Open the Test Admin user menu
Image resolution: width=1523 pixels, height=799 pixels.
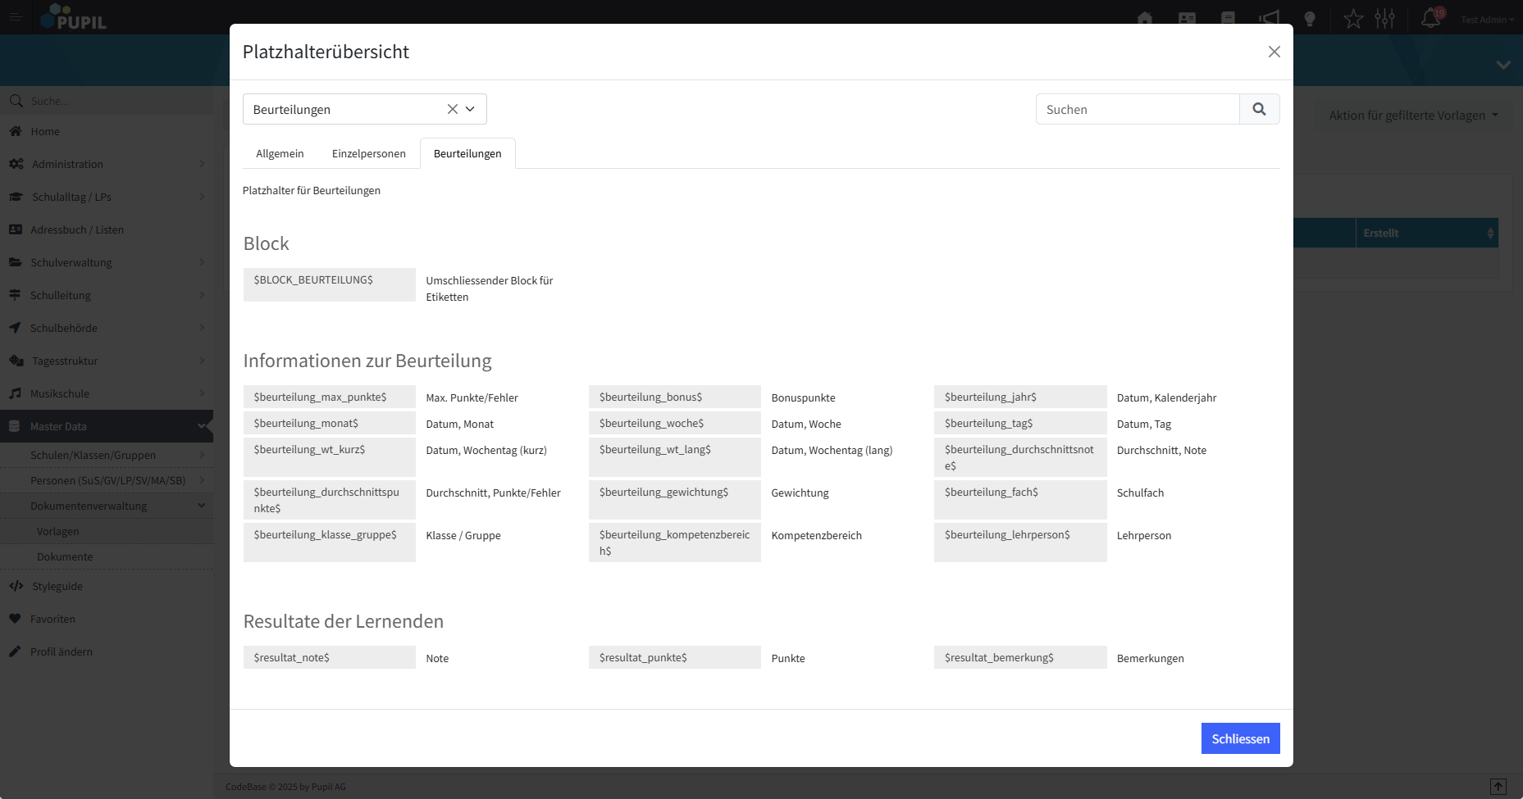pyautogui.click(x=1487, y=20)
